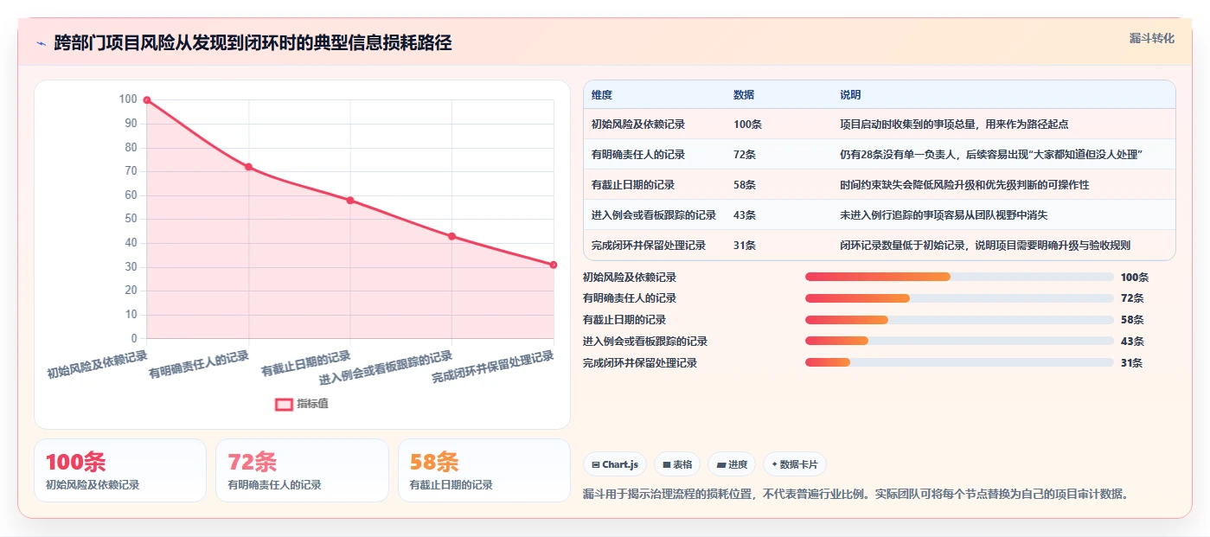The image size is (1210, 537).
Task: Click the chart data point at 72
Action: 248,167
